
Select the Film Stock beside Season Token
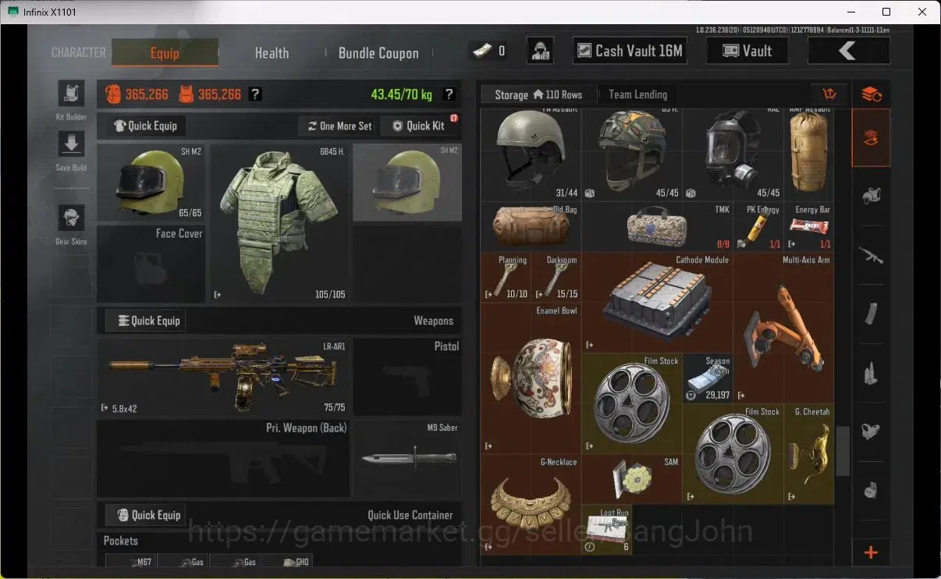[x=632, y=403]
